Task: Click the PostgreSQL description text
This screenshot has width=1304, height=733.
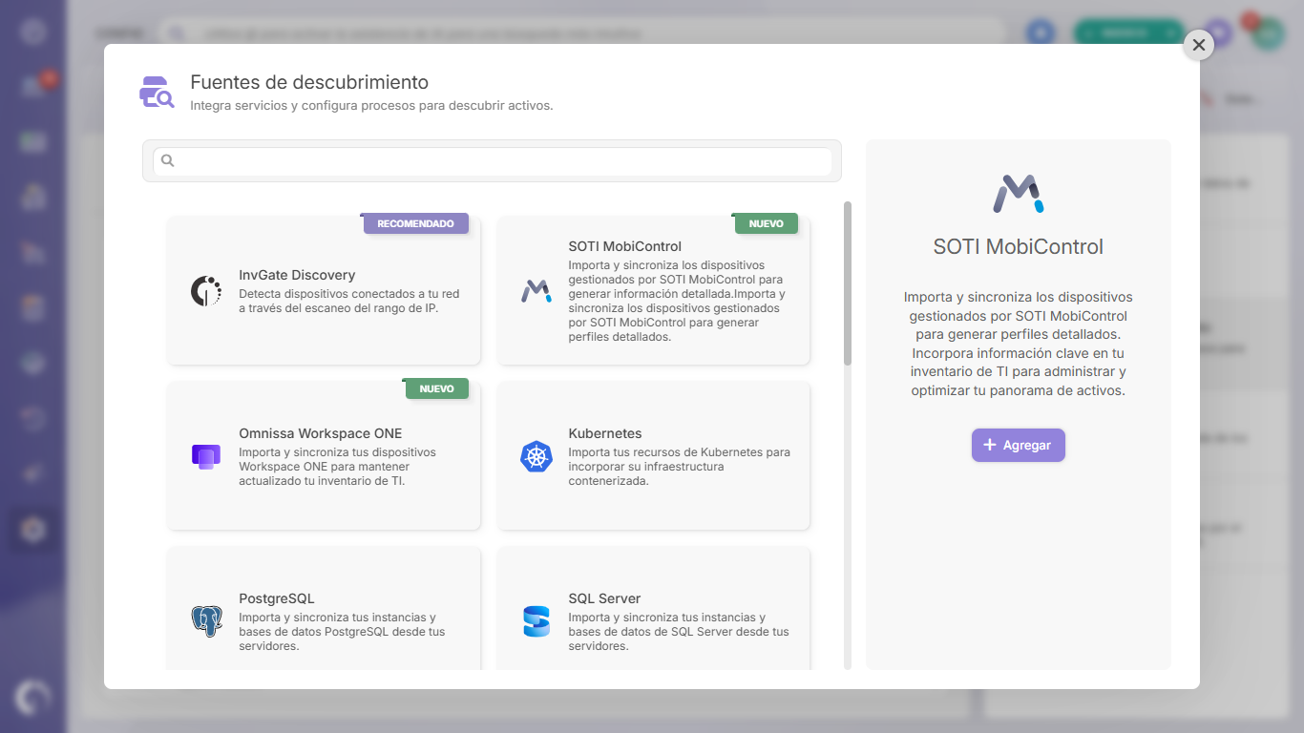Action: tap(342, 632)
